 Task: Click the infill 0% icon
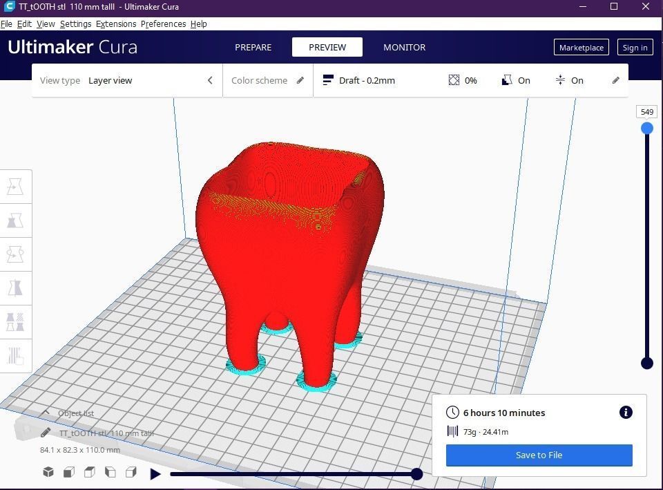click(454, 80)
